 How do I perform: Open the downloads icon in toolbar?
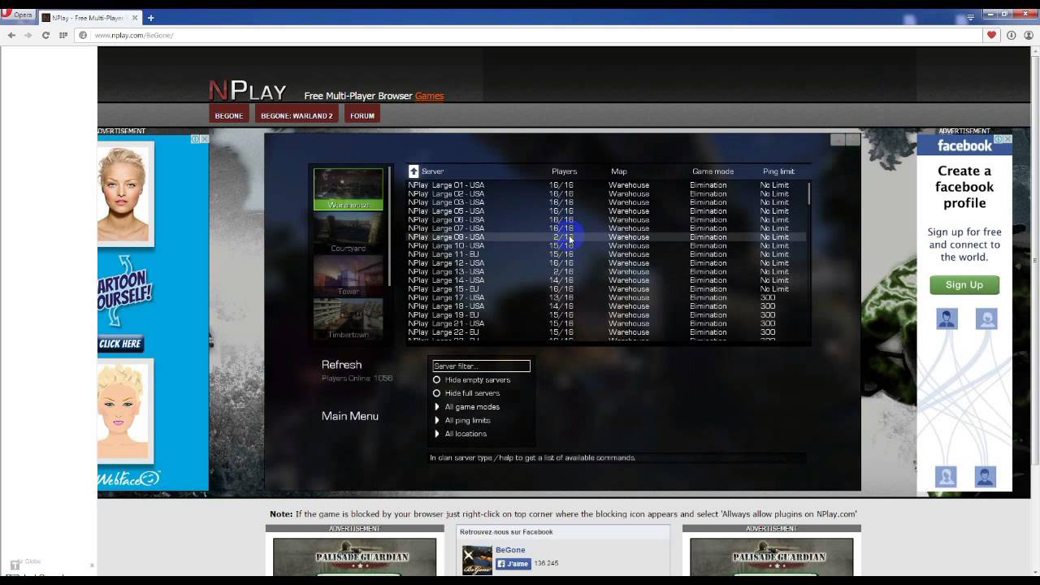point(1011,35)
